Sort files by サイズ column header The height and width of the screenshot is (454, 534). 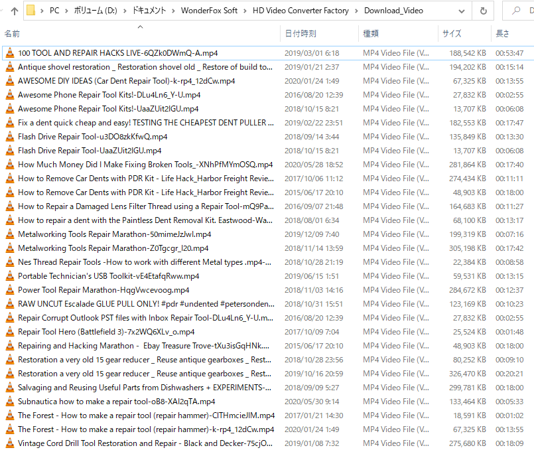tap(452, 33)
